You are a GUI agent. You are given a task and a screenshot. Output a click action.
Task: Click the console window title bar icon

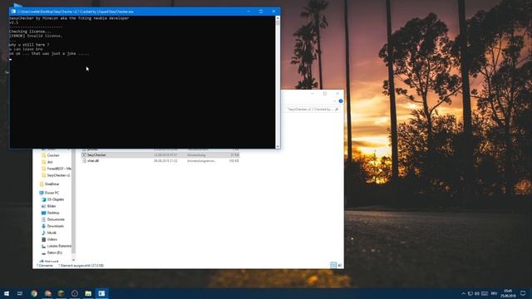point(13,12)
